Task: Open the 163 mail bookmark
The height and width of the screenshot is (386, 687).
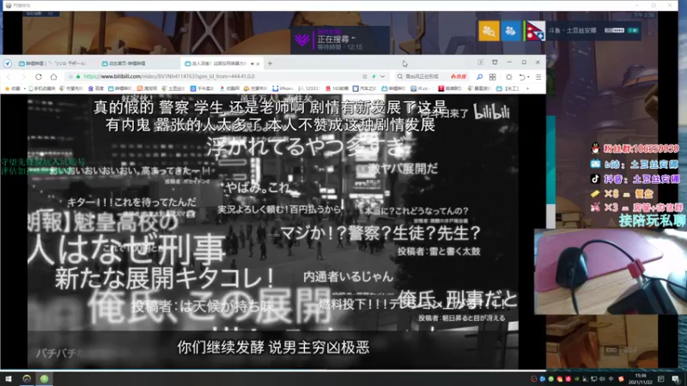Action: tap(337, 88)
